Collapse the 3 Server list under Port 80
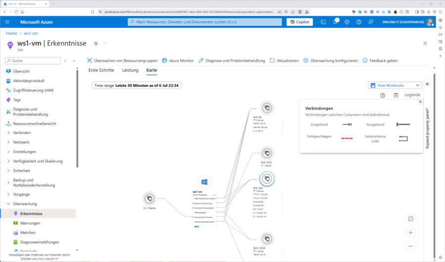The width and height of the screenshot is (445, 262). click(x=254, y=120)
